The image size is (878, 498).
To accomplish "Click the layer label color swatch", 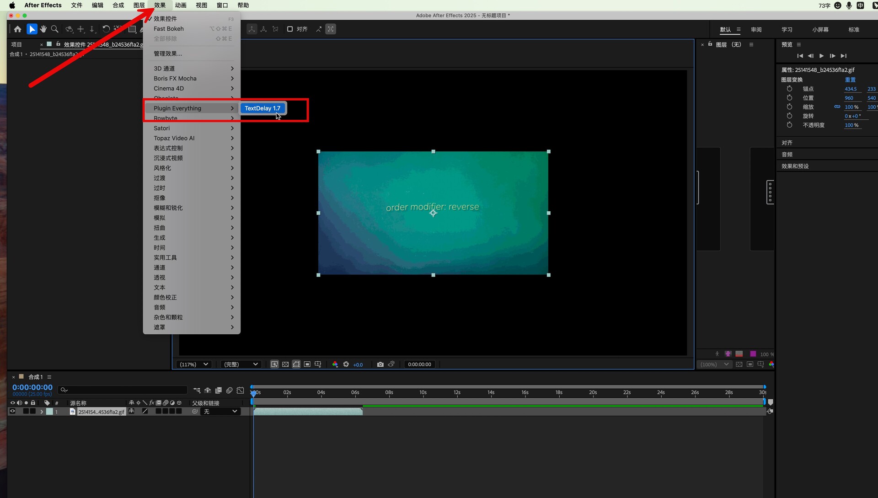I will tap(49, 412).
